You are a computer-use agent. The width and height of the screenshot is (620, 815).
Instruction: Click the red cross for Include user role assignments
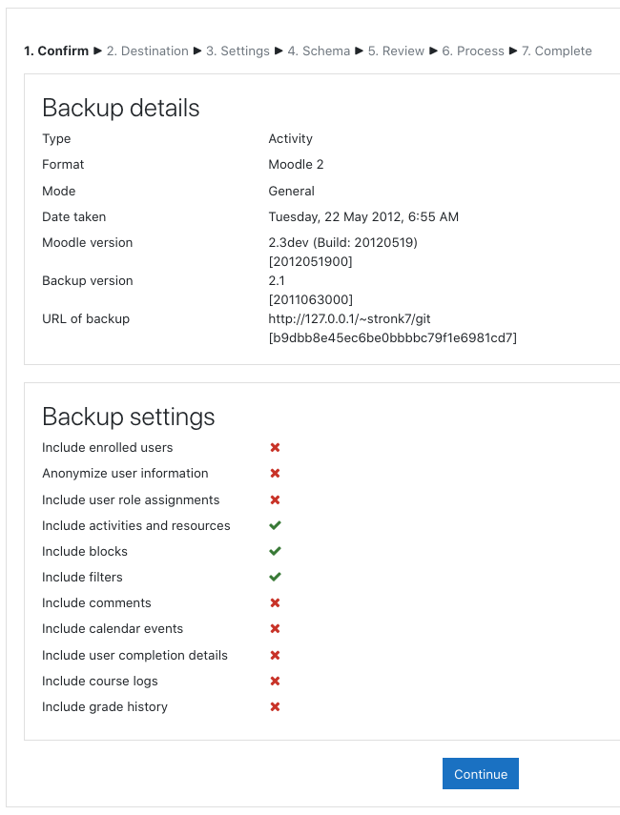pyautogui.click(x=275, y=499)
